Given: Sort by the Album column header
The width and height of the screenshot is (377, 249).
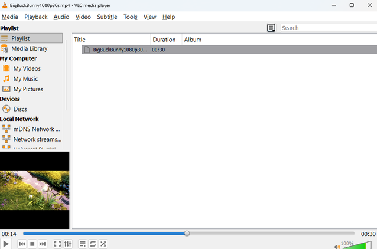Looking at the screenshot, I should coord(279,40).
